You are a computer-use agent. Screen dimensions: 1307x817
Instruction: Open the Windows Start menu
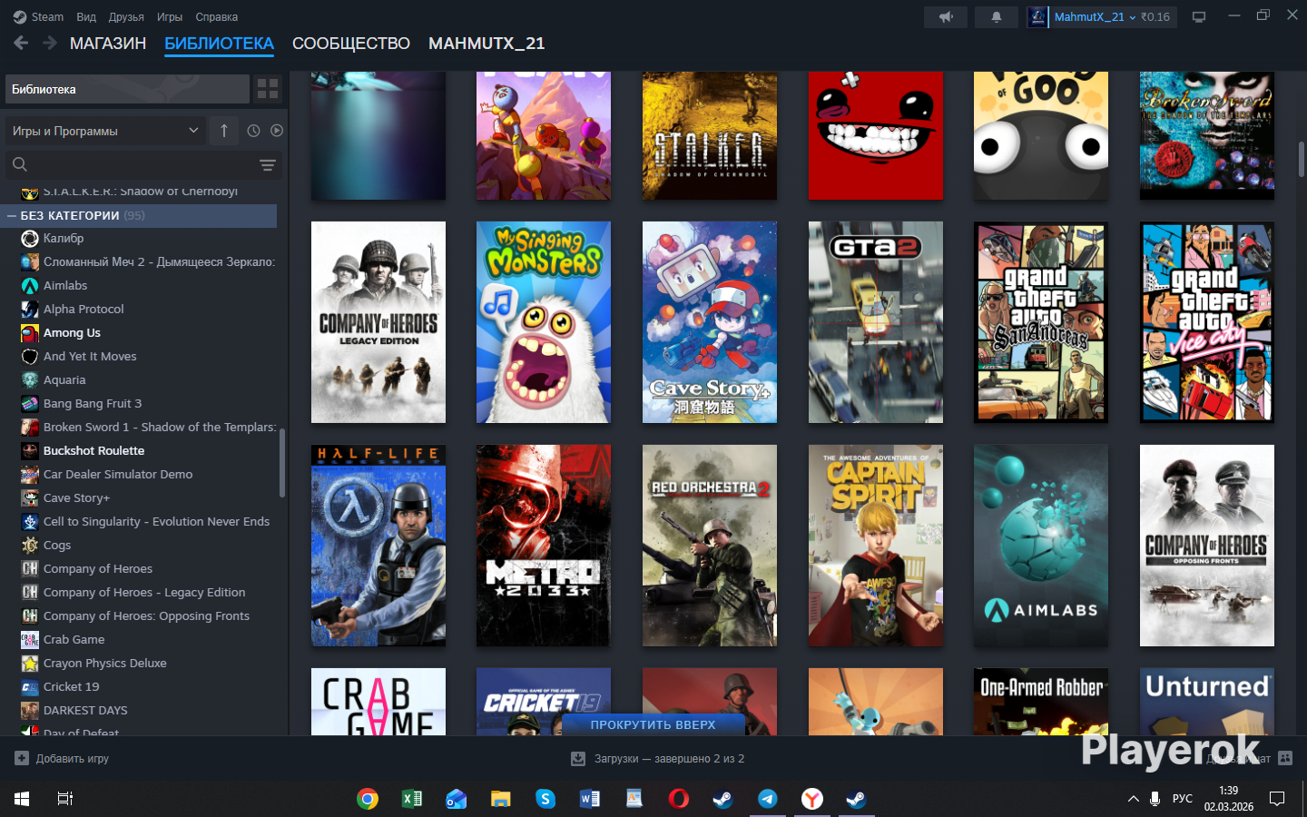[x=22, y=799]
